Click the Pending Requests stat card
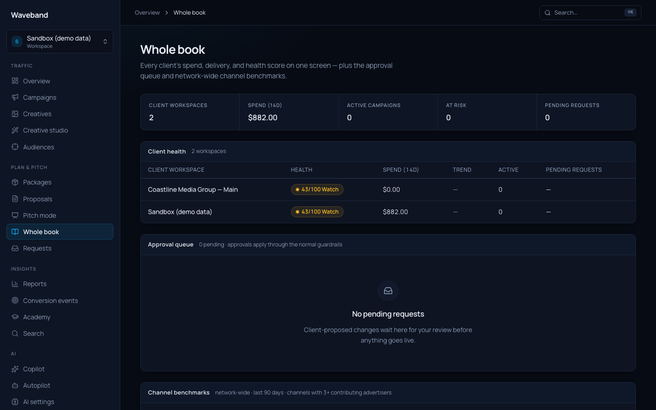Image resolution: width=656 pixels, height=410 pixels. point(586,112)
